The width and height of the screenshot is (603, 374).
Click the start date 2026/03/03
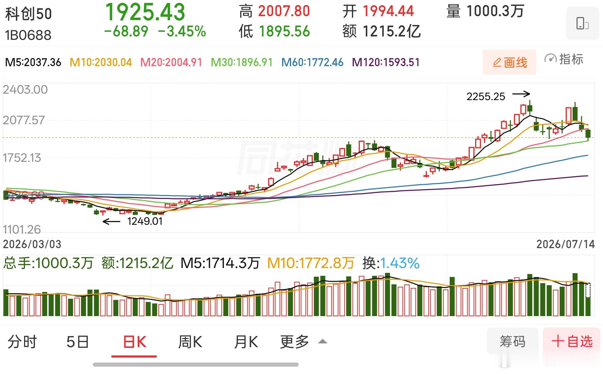[32, 244]
